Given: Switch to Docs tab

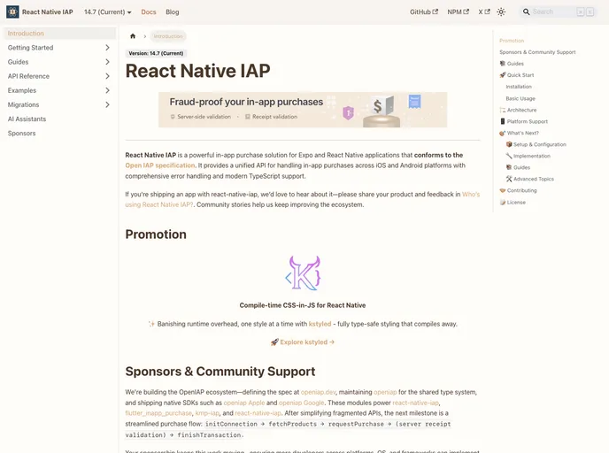Looking at the screenshot, I should pos(149,12).
